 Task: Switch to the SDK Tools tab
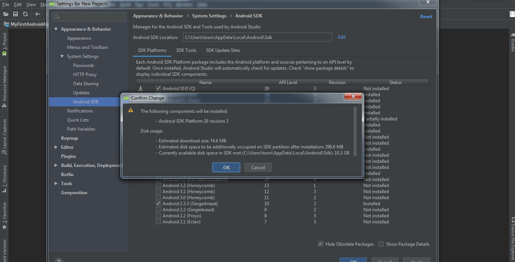[186, 50]
